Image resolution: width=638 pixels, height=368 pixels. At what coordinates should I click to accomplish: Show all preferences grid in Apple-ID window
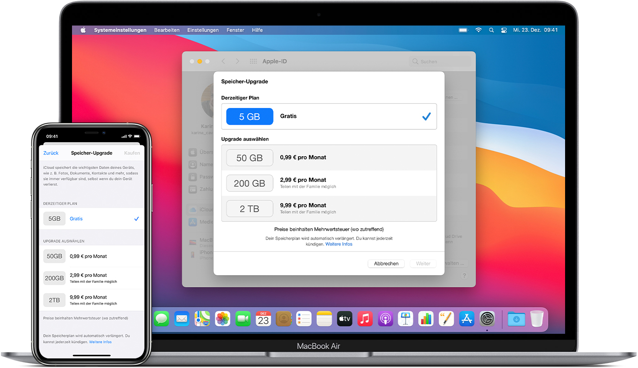point(253,61)
